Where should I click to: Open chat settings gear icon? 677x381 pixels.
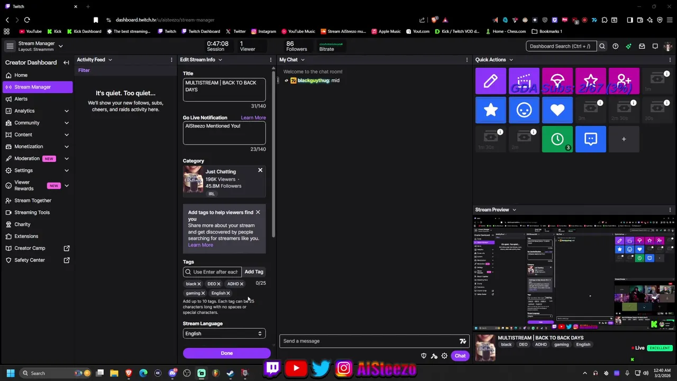coord(444,356)
